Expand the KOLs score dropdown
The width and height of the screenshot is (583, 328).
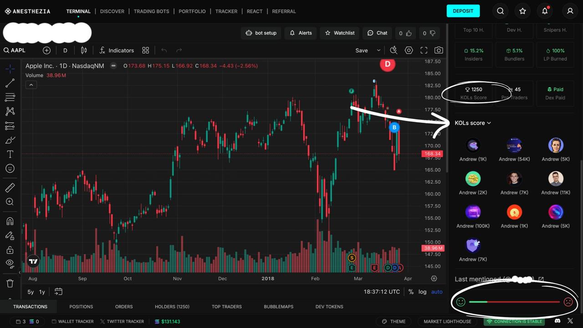click(473, 123)
